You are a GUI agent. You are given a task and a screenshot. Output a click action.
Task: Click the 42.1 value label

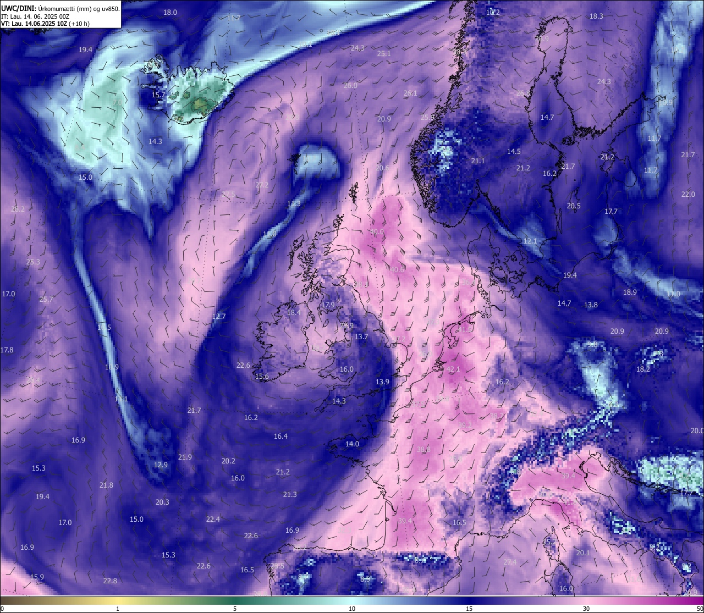coord(453,369)
